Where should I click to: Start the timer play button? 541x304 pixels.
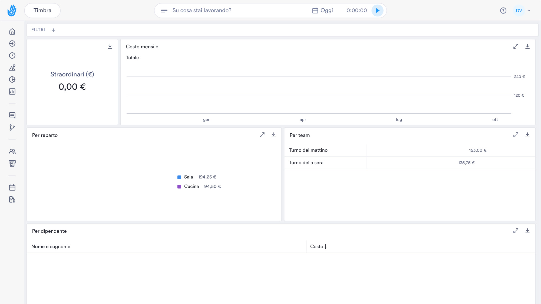coord(377,11)
